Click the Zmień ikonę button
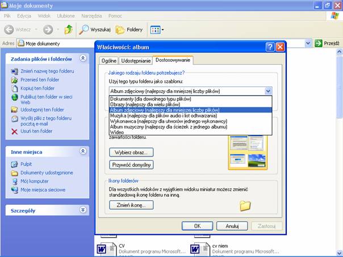This screenshot has height=257, width=343. coord(131,205)
